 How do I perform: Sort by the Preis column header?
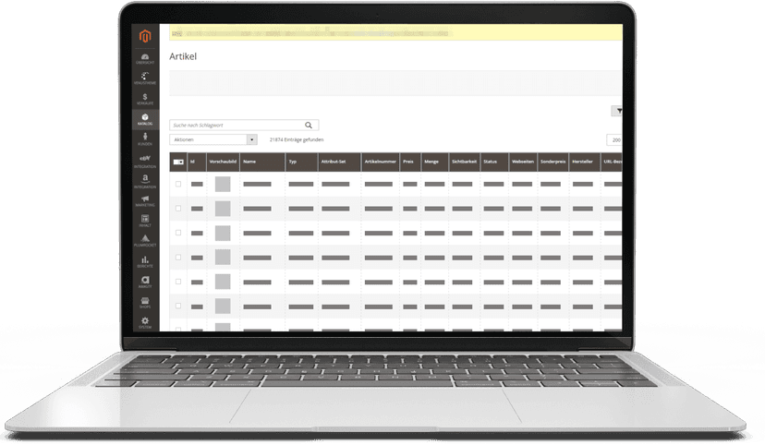(x=409, y=161)
